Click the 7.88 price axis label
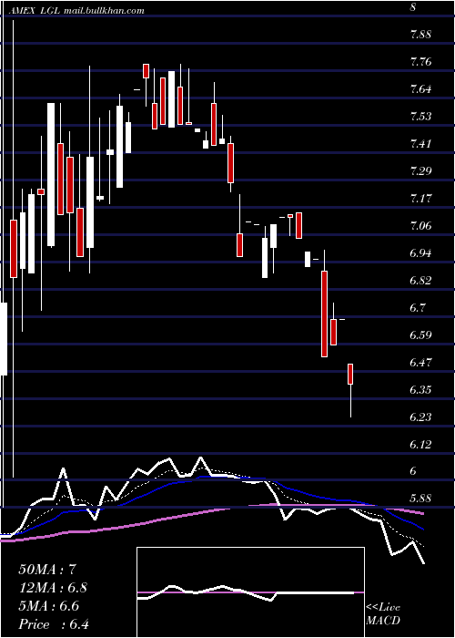Image resolution: width=455 pixels, height=638 pixels. click(x=420, y=35)
